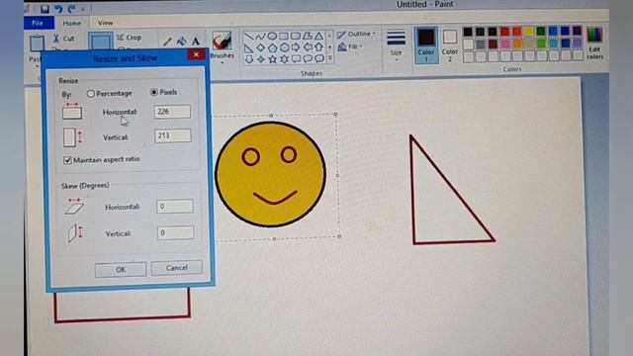Select the Curve shape
The image size is (633, 356).
coord(260,37)
